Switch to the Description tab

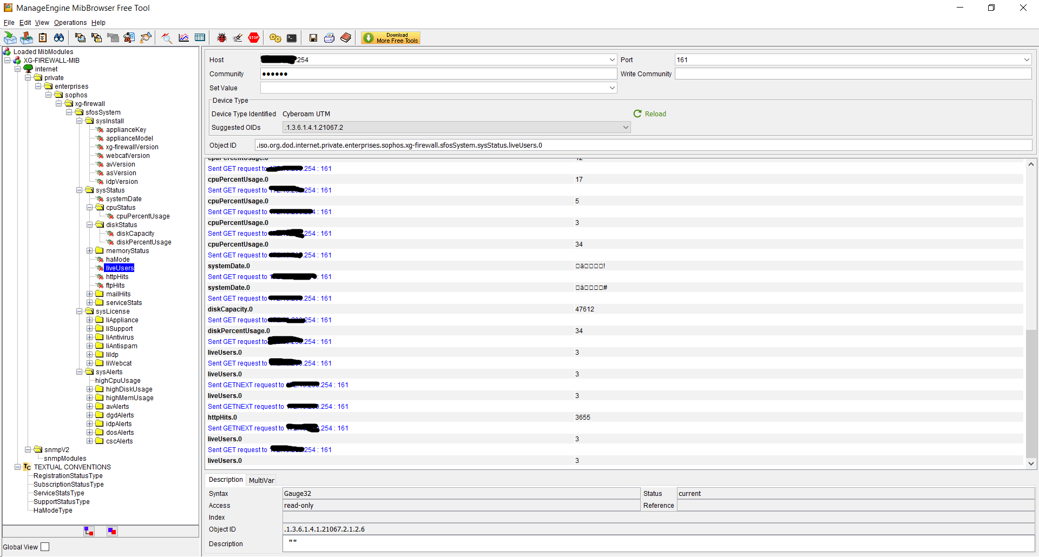[x=226, y=480]
